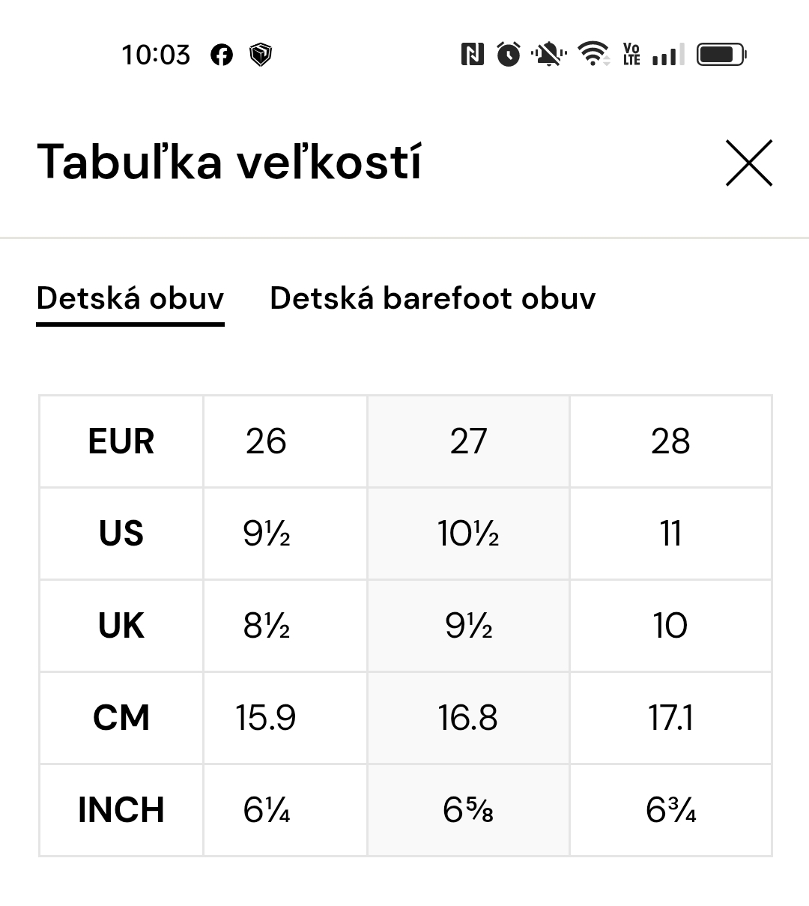Tap the 10:03 clock in status bar

(156, 55)
